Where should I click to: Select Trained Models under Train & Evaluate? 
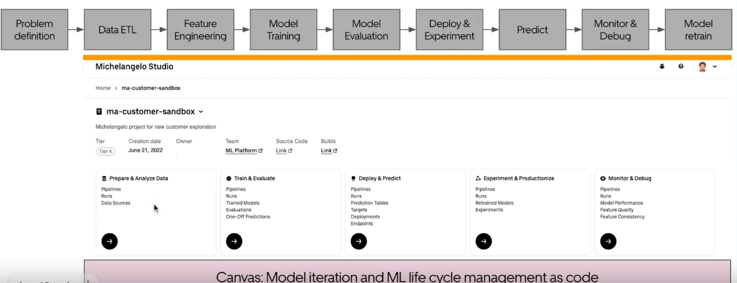[242, 203]
